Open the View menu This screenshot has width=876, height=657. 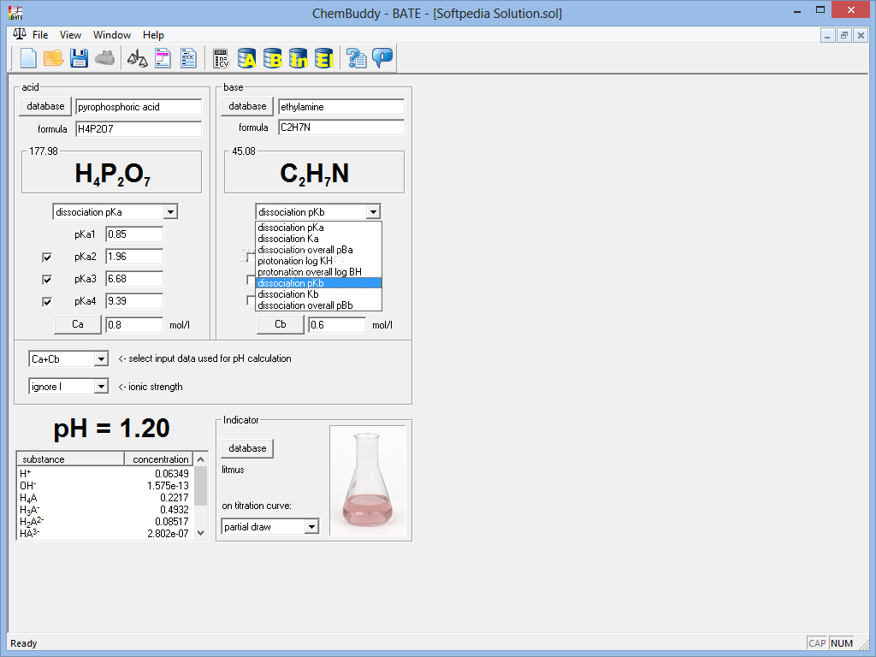(x=70, y=34)
